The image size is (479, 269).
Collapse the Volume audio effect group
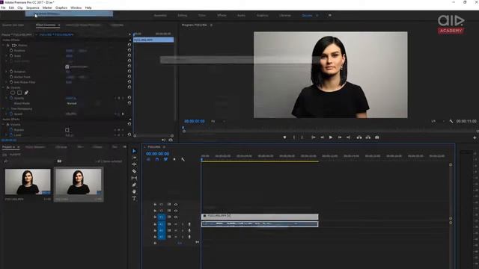4,125
